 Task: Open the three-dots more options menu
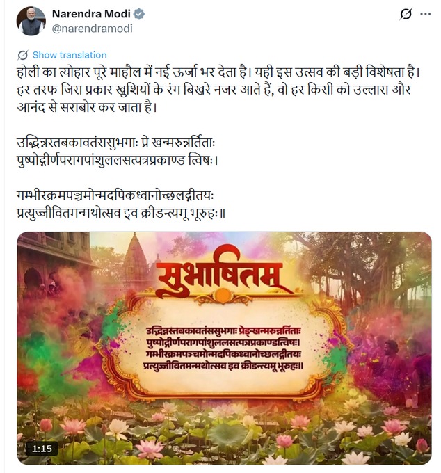[x=425, y=14]
